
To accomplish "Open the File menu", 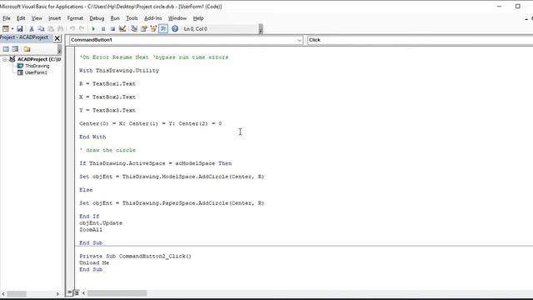I will [7, 18].
